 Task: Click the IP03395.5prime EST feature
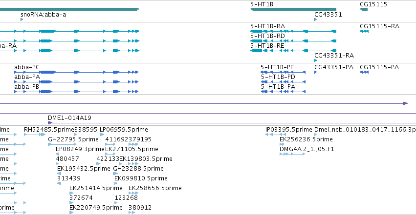(x=276, y=135)
